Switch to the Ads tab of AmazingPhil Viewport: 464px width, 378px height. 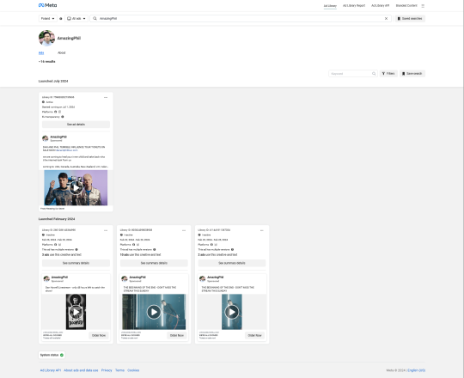tap(41, 53)
